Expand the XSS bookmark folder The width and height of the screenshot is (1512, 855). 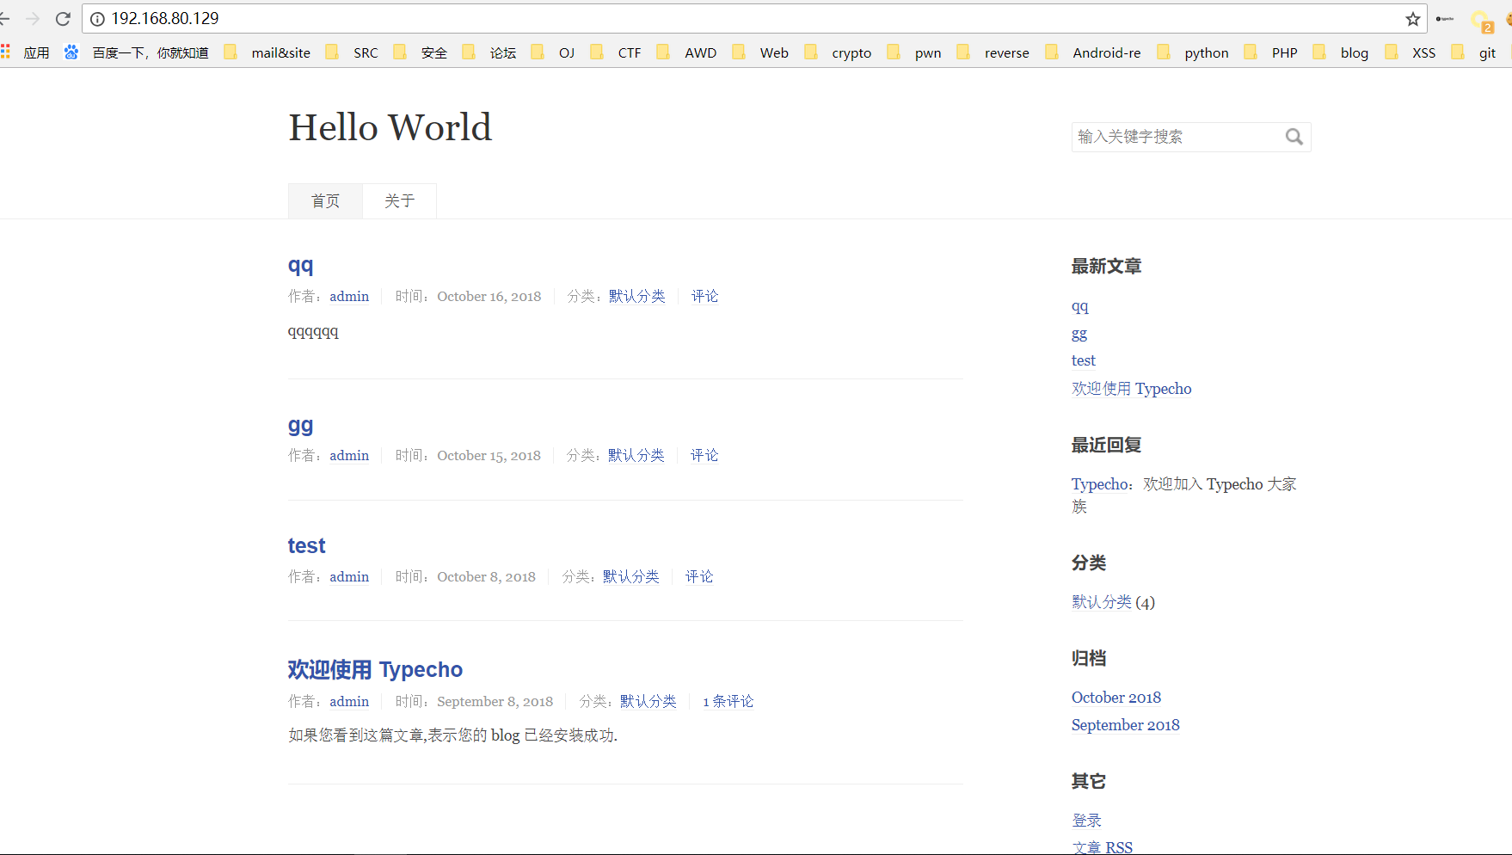coord(1411,52)
